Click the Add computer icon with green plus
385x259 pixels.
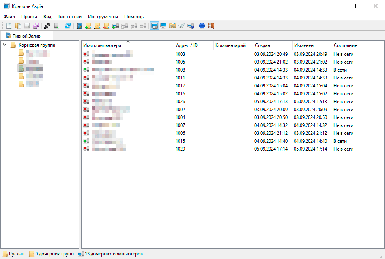[115, 26]
